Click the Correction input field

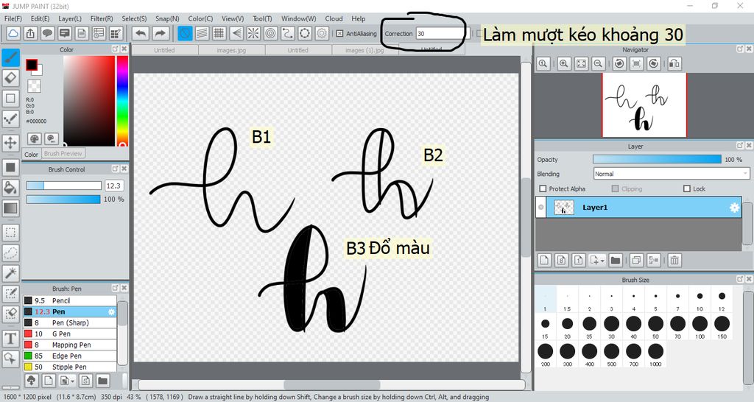pyautogui.click(x=442, y=34)
